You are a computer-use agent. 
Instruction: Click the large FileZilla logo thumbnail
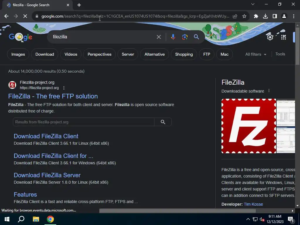[x=249, y=126]
